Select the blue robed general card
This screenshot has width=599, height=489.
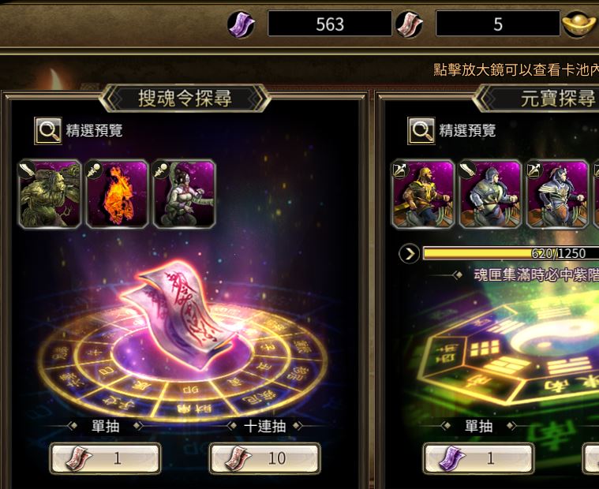(x=557, y=194)
